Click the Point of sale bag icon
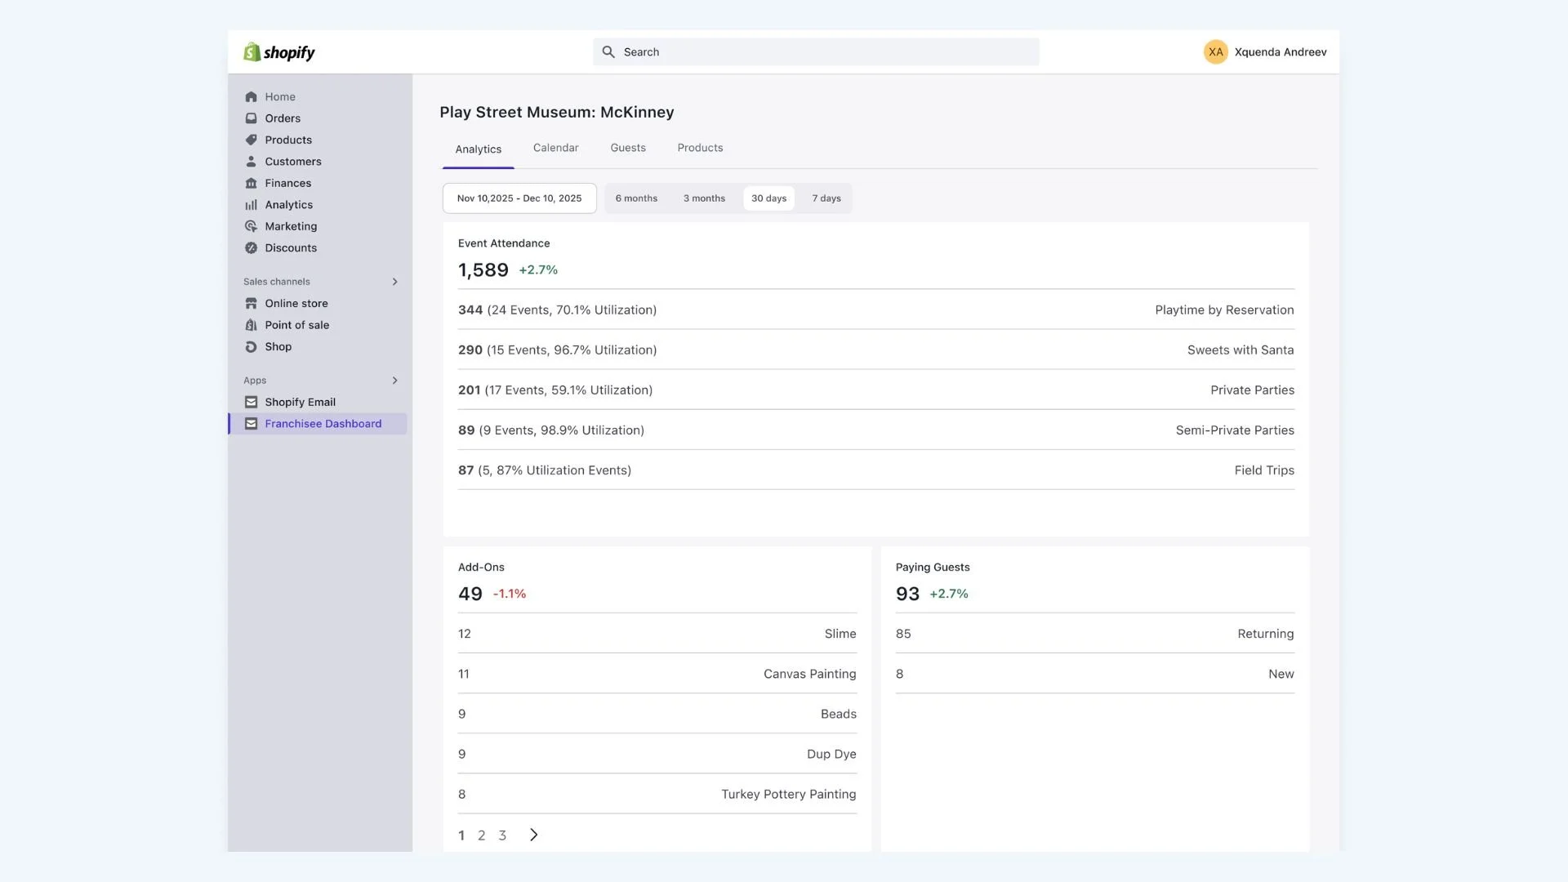 [x=251, y=325]
